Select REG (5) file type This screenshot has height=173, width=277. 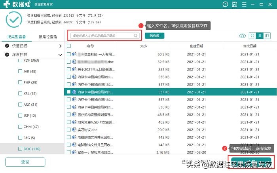(x=29, y=138)
